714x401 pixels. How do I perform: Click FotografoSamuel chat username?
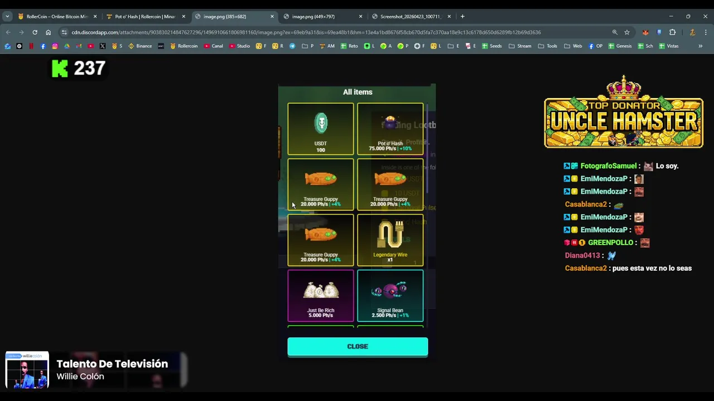609,166
